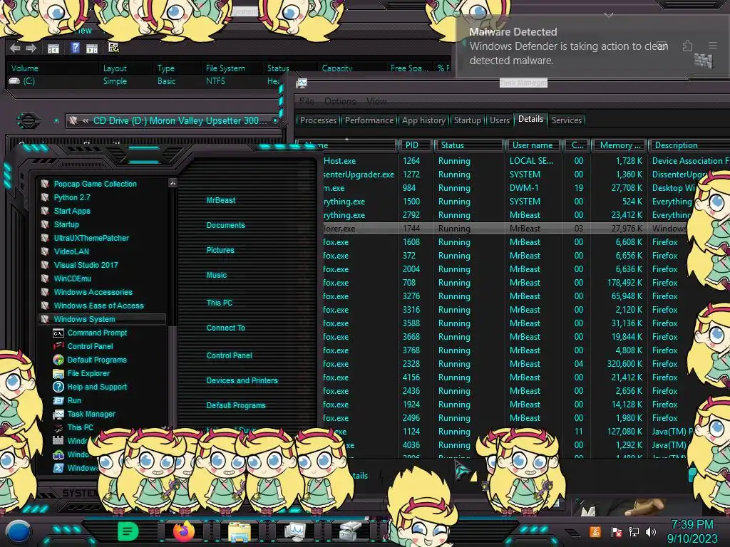
Task: Click the help question mark toolbar icon
Action: pyautogui.click(x=75, y=48)
